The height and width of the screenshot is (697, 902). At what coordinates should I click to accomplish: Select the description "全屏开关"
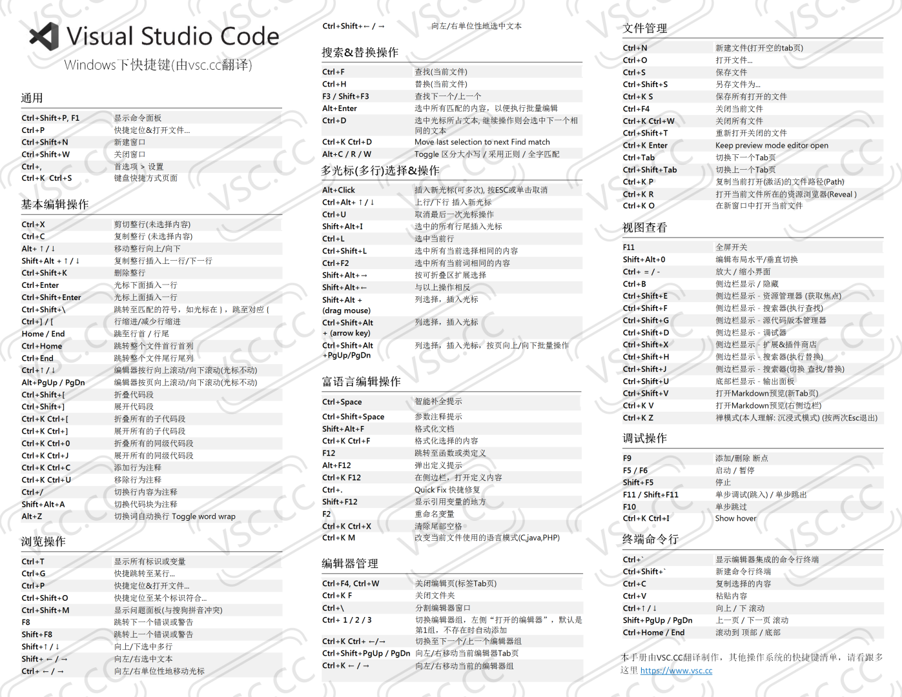pyautogui.click(x=732, y=247)
